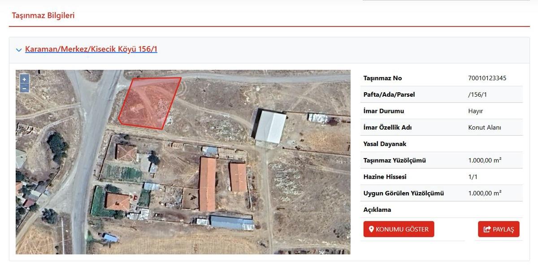The width and height of the screenshot is (538, 266).
Task: Share the property using PAYLAŞ button
Action: [x=499, y=229]
